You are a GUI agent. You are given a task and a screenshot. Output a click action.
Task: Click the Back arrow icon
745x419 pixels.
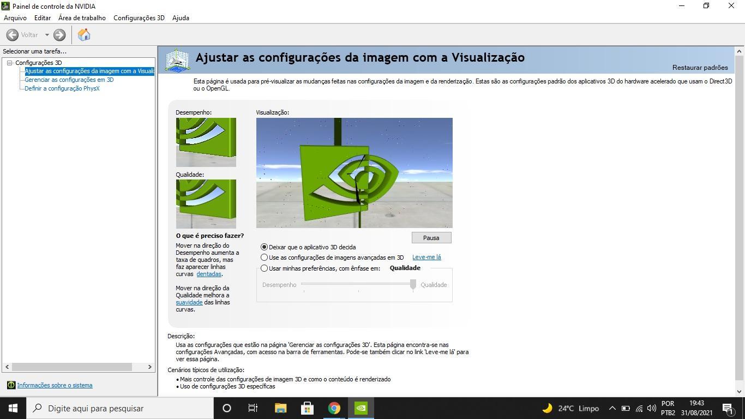coord(13,35)
